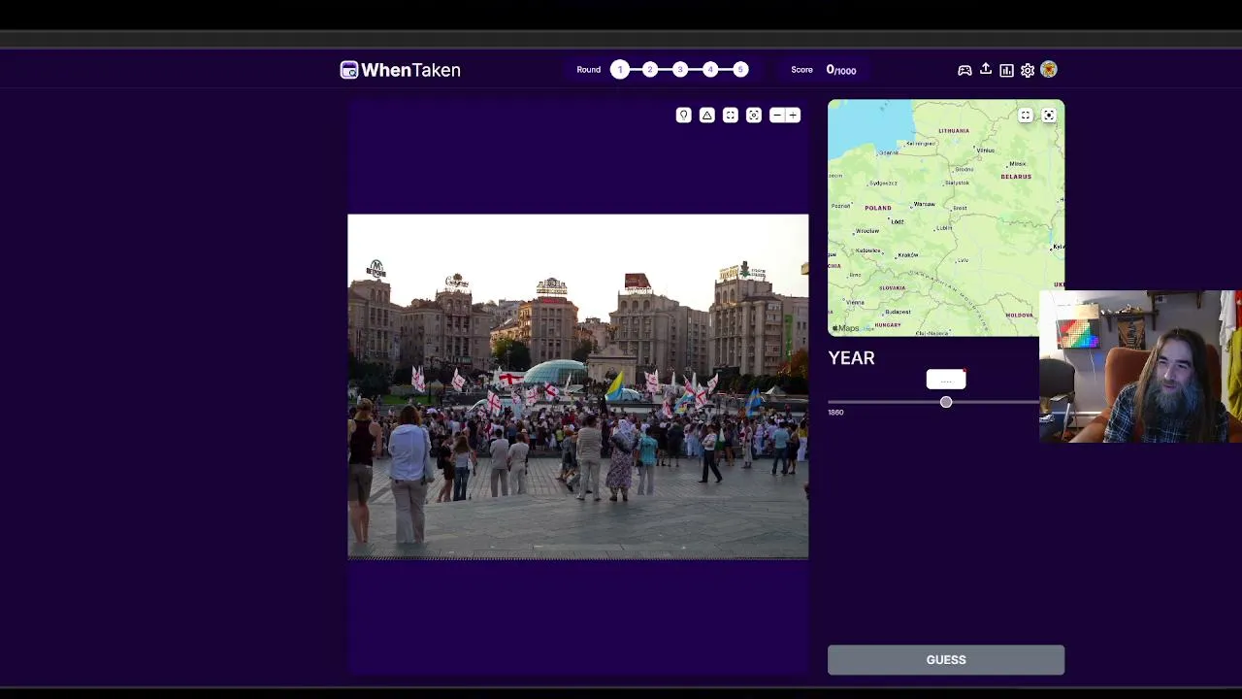Recenter the photo view icon

point(754,116)
